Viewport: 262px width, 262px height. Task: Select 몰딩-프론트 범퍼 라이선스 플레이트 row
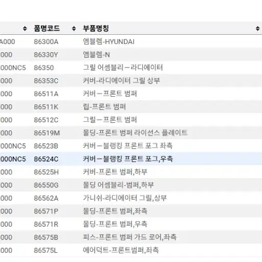(x=131, y=133)
